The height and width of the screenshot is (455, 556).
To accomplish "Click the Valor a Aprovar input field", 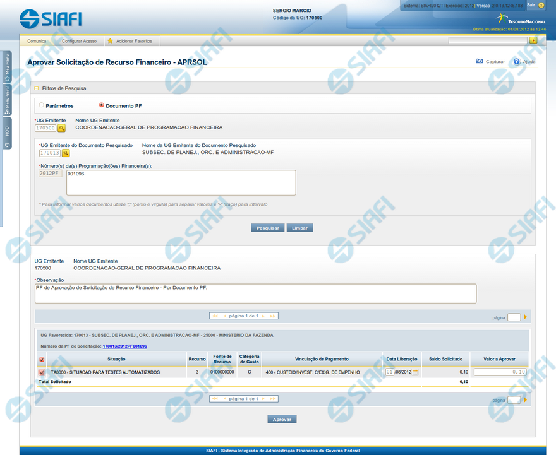I will 500,372.
